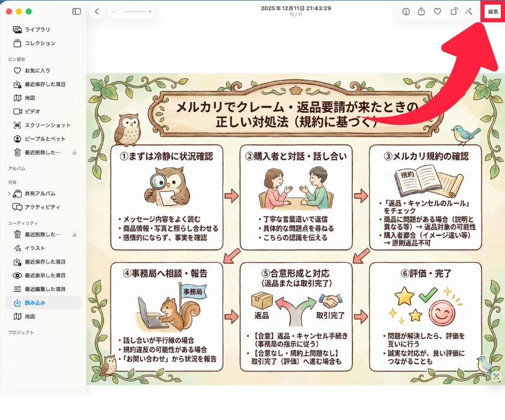This screenshot has height=420, width=505.
Task: Select イラスト in the sidebar
Action: click(x=43, y=248)
